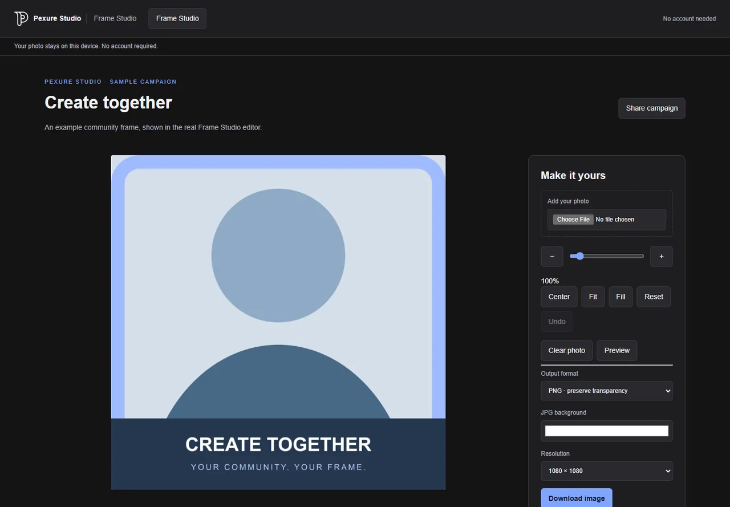Click the Center button
The height and width of the screenshot is (507, 730).
tap(559, 297)
